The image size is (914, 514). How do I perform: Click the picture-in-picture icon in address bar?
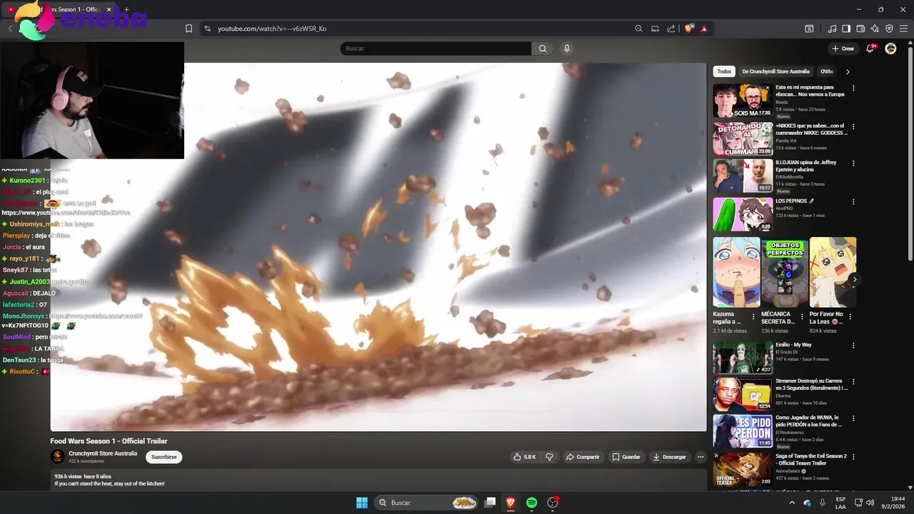click(x=655, y=29)
